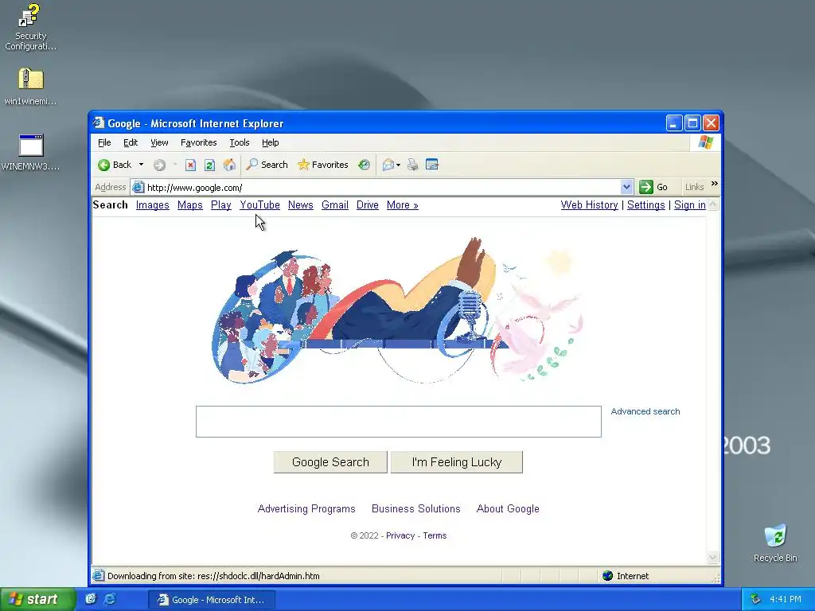Select the win1winemi zip folder icon
Viewport: 815px width, 611px height.
coord(30,86)
